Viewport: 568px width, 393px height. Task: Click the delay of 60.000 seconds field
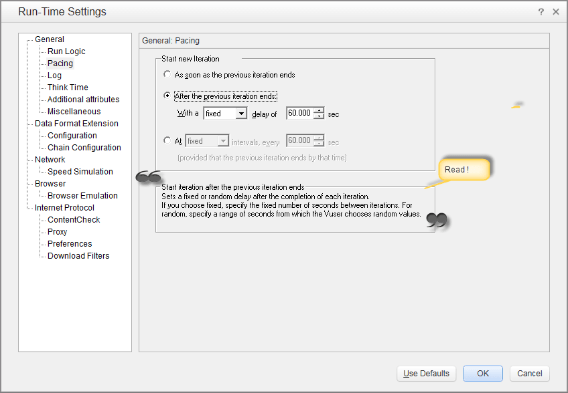coord(299,114)
